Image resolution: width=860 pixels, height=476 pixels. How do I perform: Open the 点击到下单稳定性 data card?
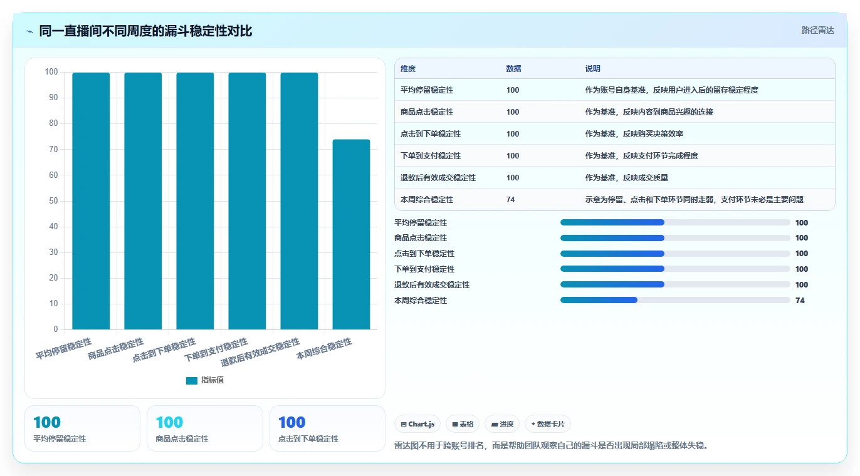pyautogui.click(x=327, y=428)
